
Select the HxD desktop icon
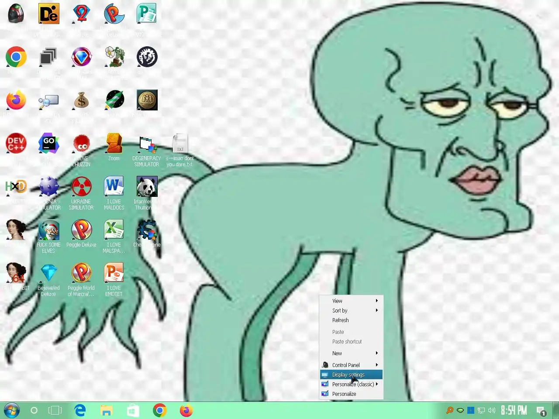click(x=16, y=187)
